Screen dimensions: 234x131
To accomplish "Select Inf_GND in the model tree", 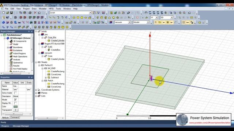I will (52, 68).
